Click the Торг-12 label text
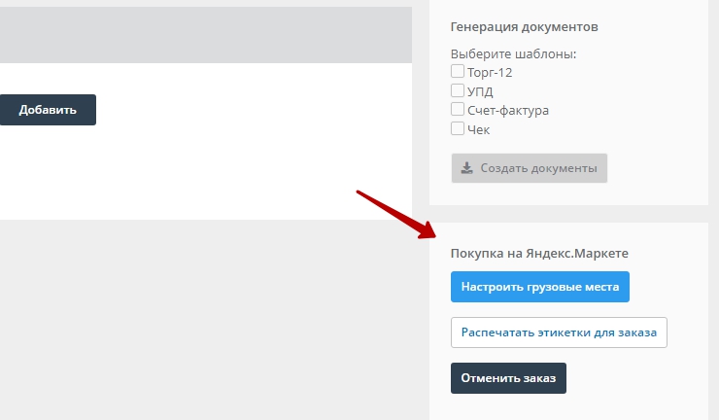719x420 pixels. pyautogui.click(x=490, y=73)
